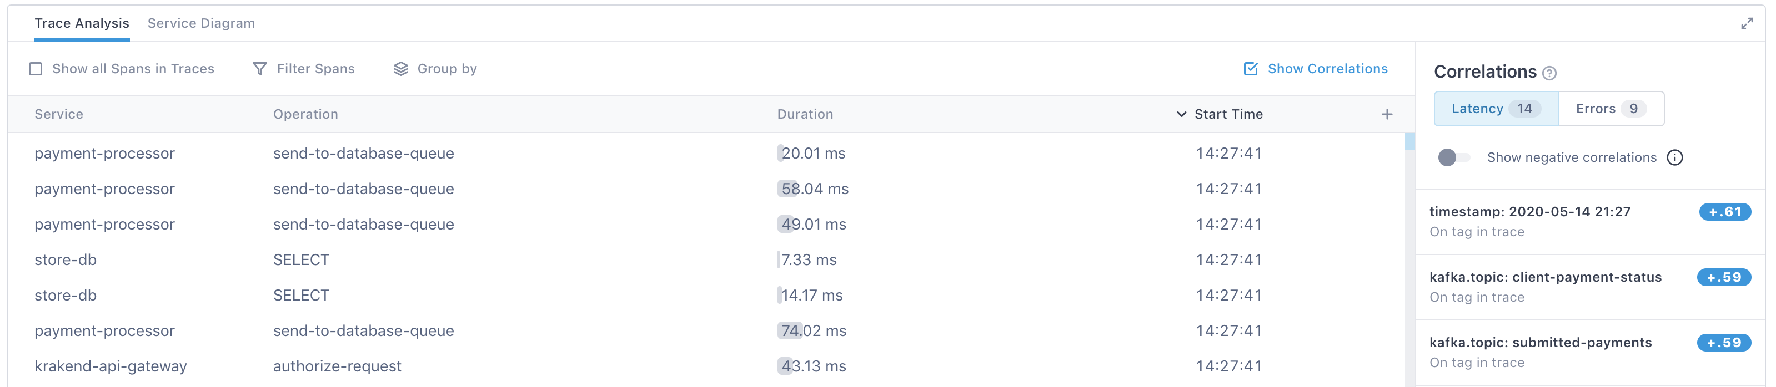1776x387 pixels.
Task: Click the Filter Spans funnel icon
Action: click(260, 69)
